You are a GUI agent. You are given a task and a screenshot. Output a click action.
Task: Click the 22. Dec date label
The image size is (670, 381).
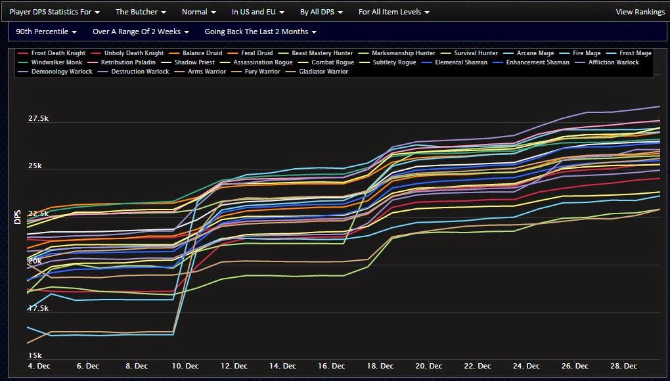[x=478, y=366]
